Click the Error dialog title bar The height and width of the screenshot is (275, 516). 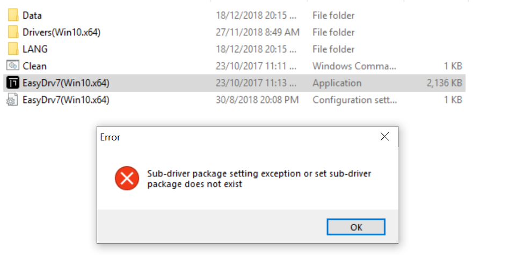(x=237, y=137)
